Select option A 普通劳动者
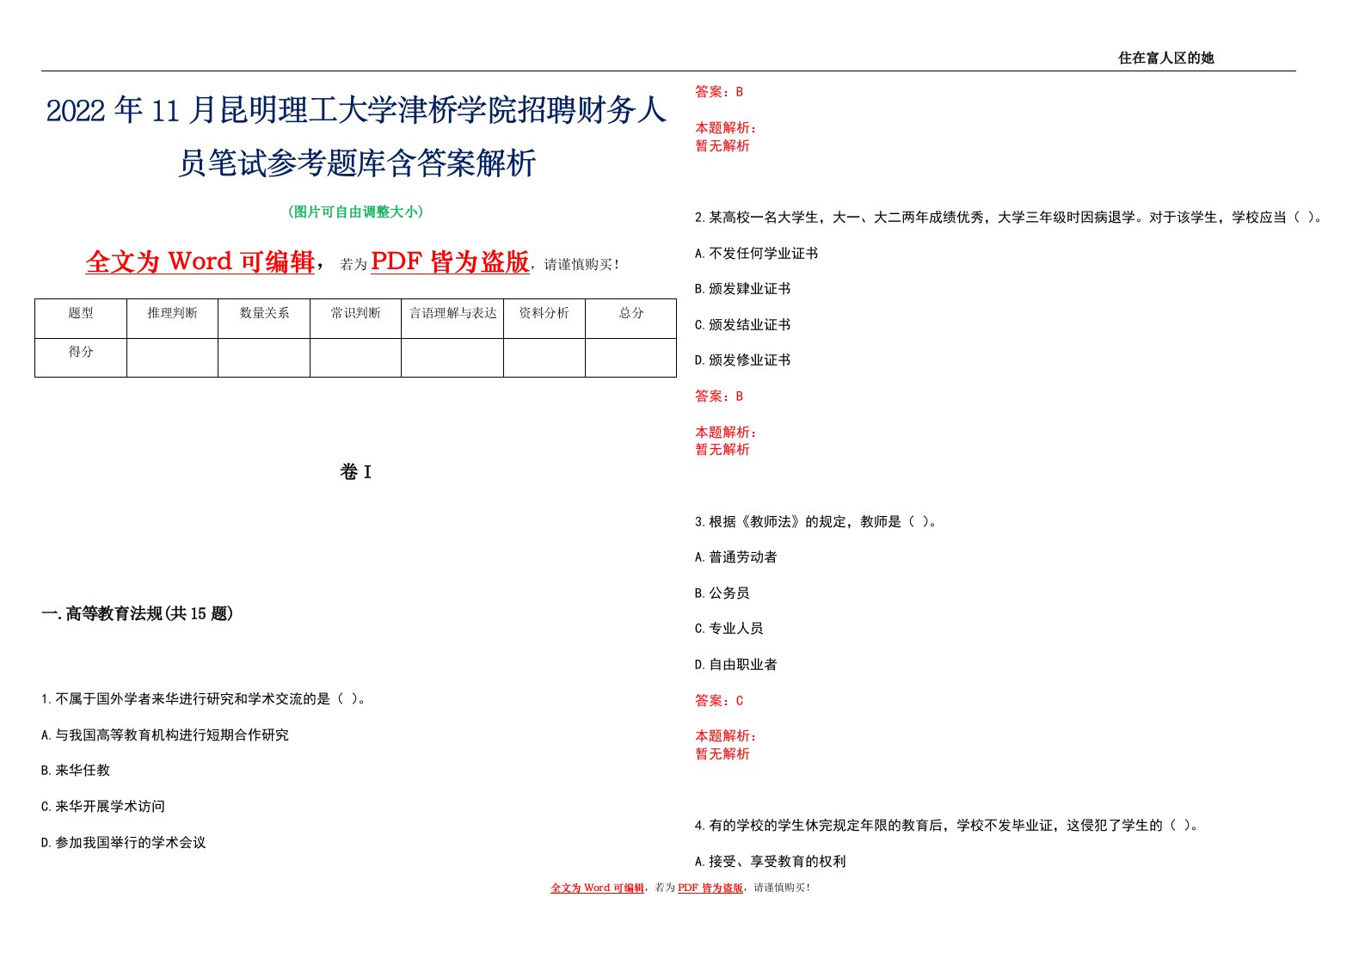 tap(736, 557)
